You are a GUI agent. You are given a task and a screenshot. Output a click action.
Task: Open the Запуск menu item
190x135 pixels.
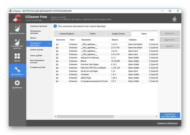tap(39, 38)
